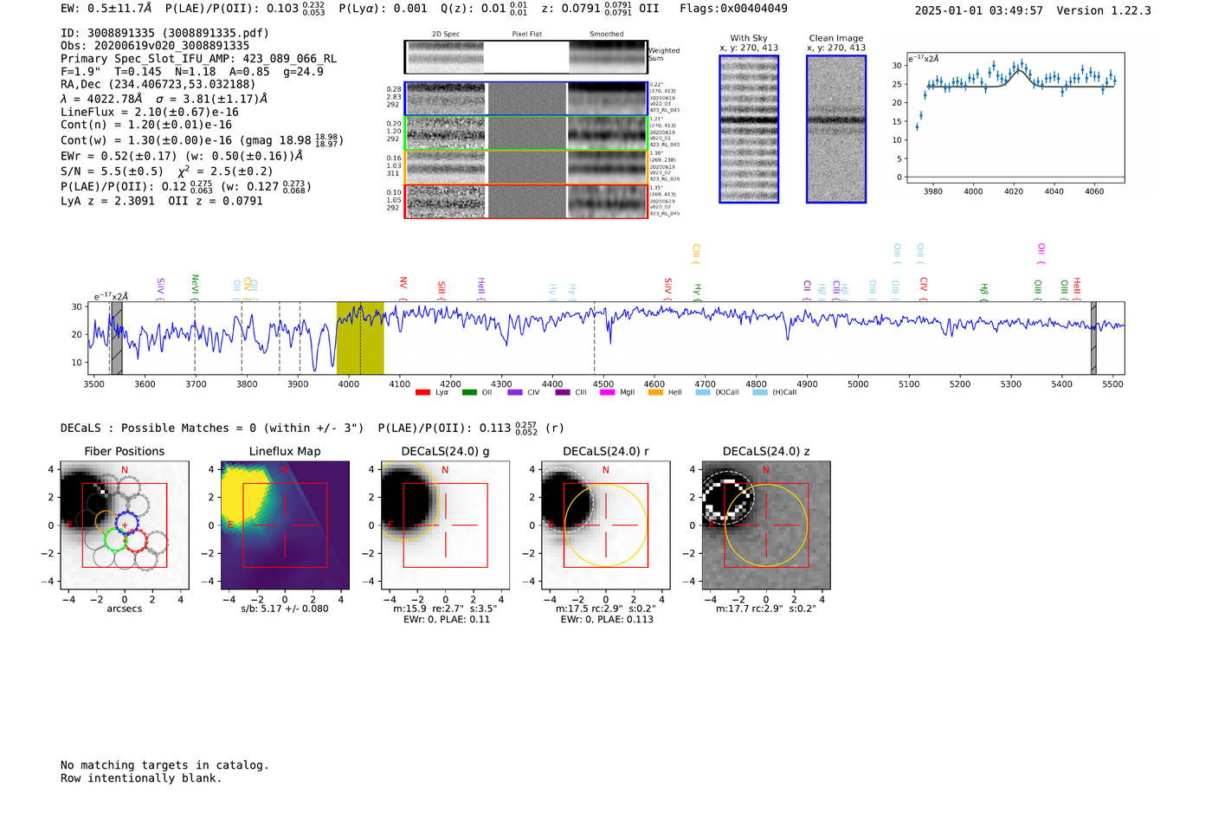The image size is (1212, 825).
Task: Click the red Lyα legend swatch
Action: coord(422,392)
